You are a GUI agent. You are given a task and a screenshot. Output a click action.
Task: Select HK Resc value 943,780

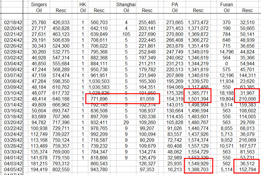coord(99,169)
